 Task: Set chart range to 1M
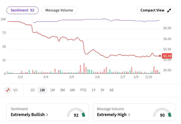click(x=52, y=90)
